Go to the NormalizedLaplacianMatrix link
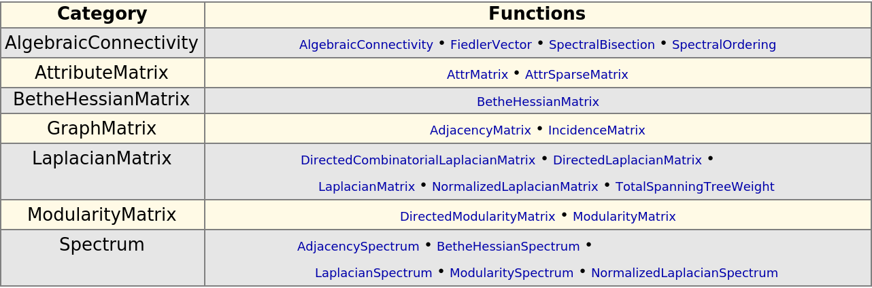This screenshot has height=288, width=872. point(515,187)
